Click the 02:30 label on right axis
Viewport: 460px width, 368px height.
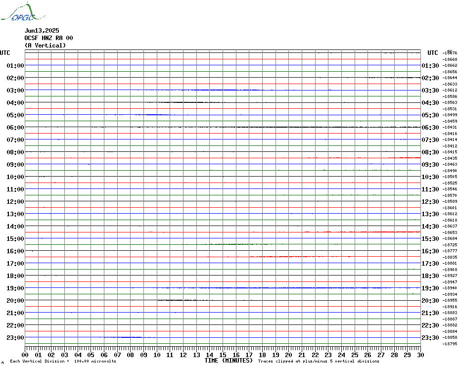430,78
